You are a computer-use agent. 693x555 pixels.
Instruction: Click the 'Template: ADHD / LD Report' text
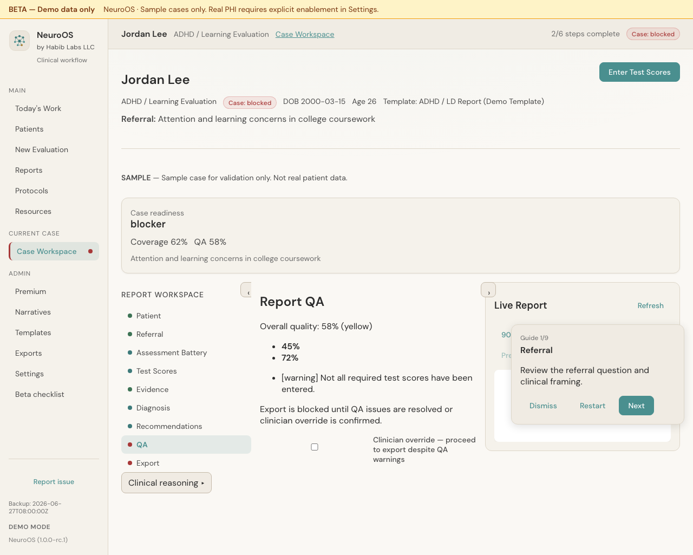pos(463,101)
